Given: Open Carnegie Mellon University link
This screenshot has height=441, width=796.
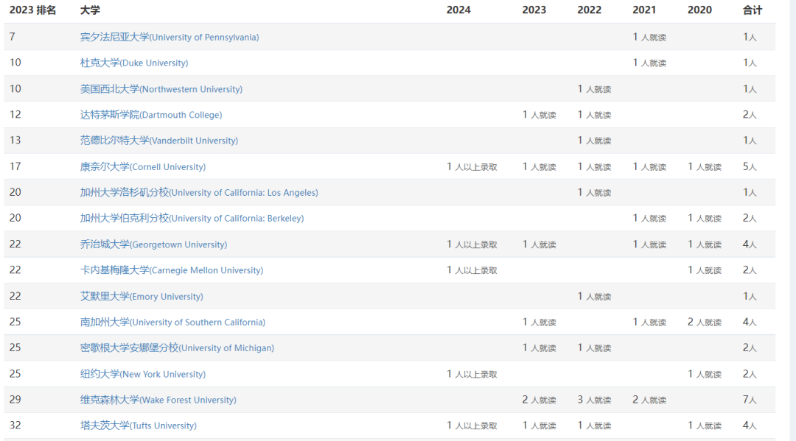Looking at the screenshot, I should tap(172, 270).
